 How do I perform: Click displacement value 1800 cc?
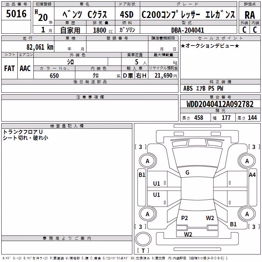(103, 30)
